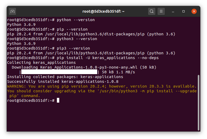Image resolution: width=207 pixels, height=139 pixels.
Task: Open a new terminal tab
Action: pyautogui.click(x=12, y=12)
